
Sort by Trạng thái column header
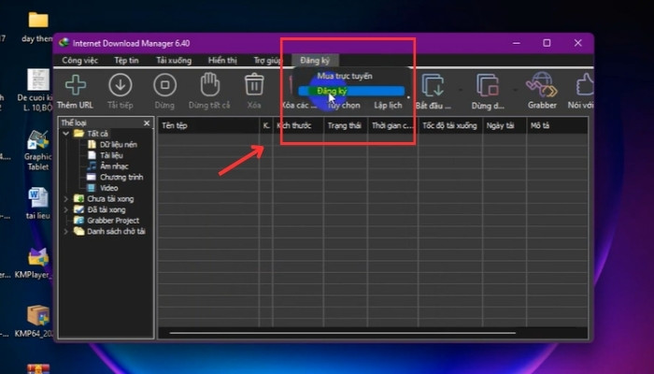[346, 125]
